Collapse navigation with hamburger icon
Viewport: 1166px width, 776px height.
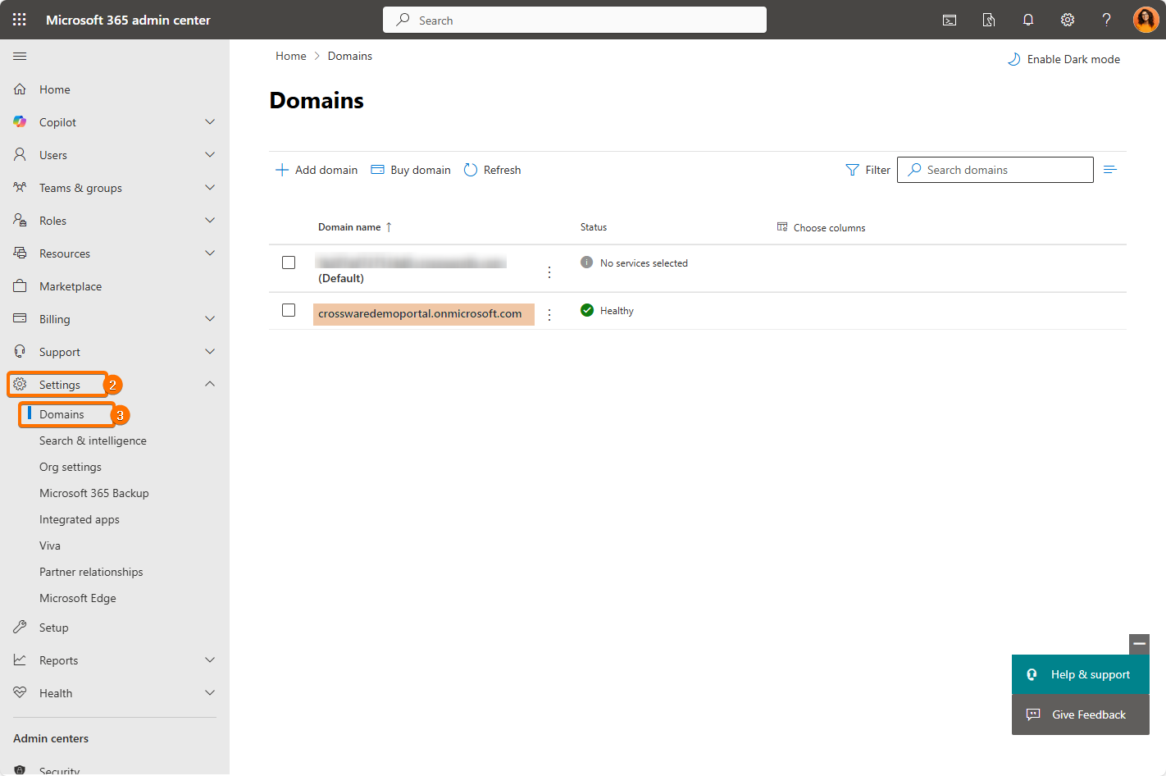click(20, 56)
